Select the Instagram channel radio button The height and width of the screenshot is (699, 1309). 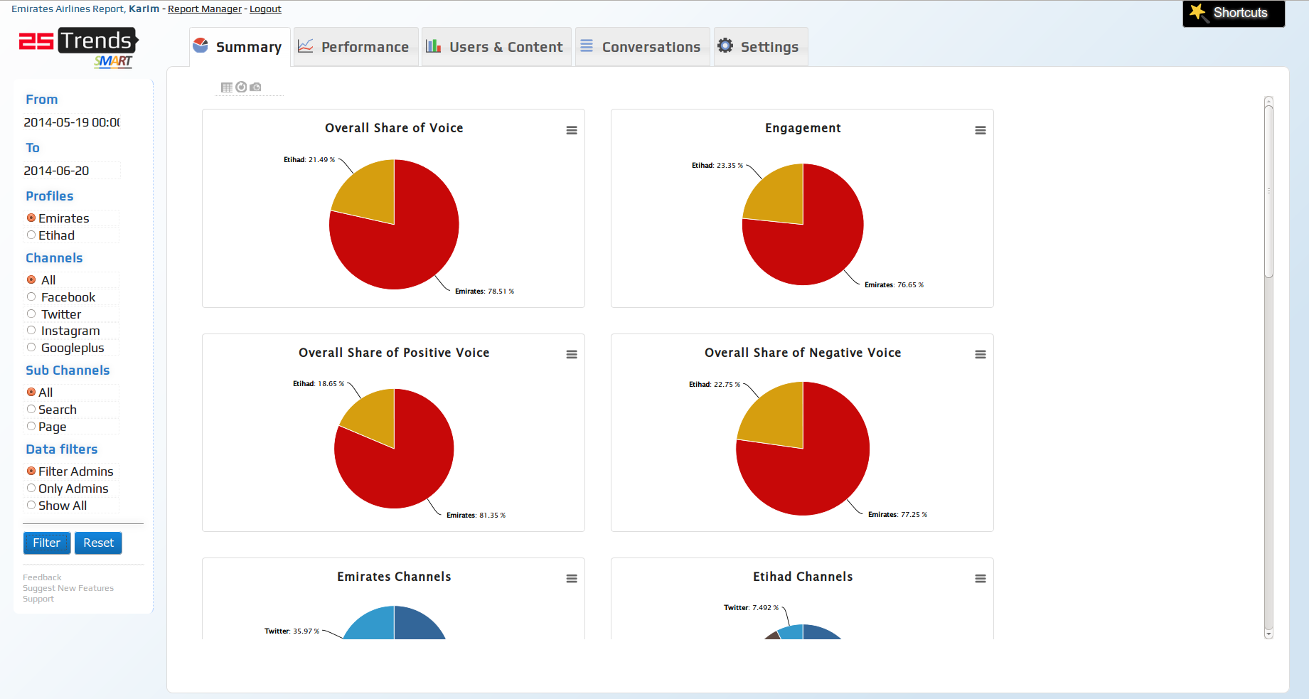pos(31,330)
